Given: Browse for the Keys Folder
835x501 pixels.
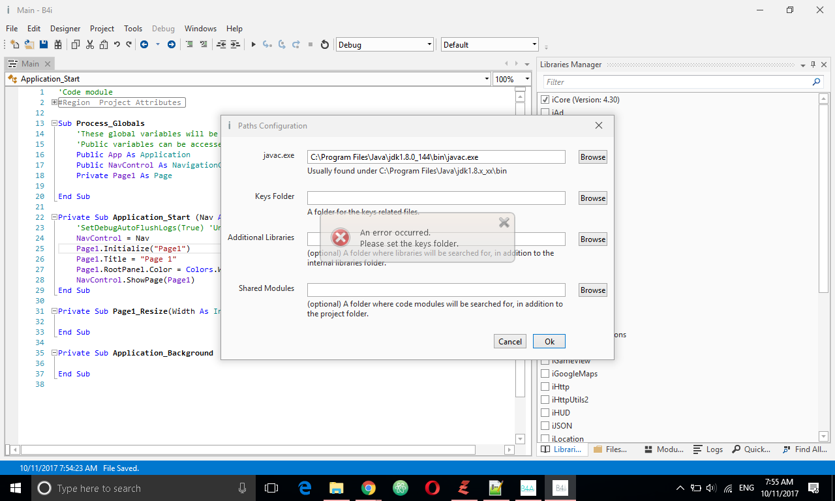Looking at the screenshot, I should 592,198.
